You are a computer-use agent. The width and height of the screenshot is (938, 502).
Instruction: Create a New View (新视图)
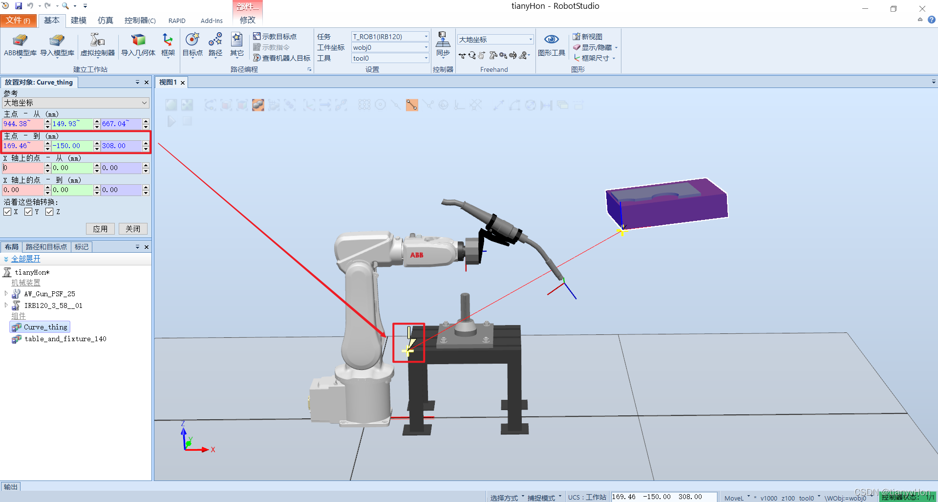(x=588, y=37)
